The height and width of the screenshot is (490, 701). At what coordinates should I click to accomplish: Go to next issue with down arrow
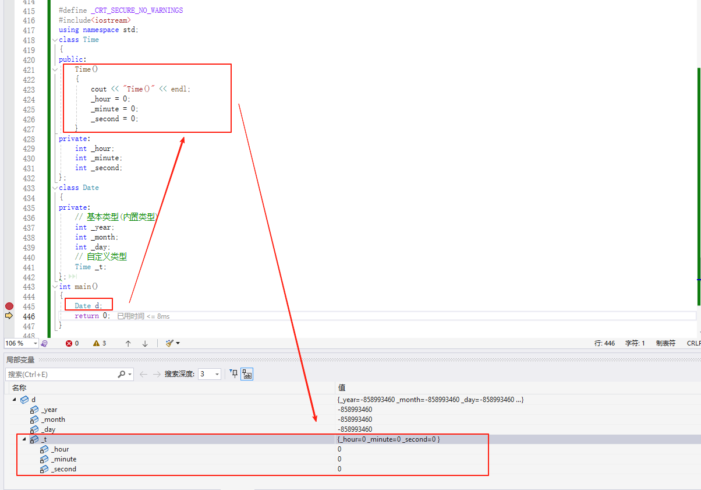(x=145, y=344)
